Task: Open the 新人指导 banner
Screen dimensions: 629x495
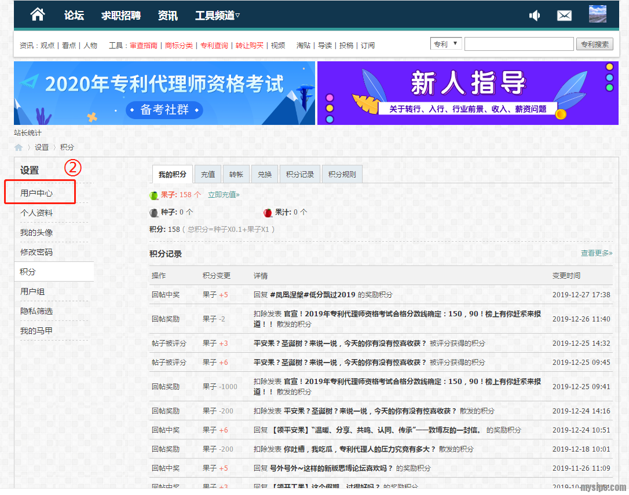Action: coord(467,93)
